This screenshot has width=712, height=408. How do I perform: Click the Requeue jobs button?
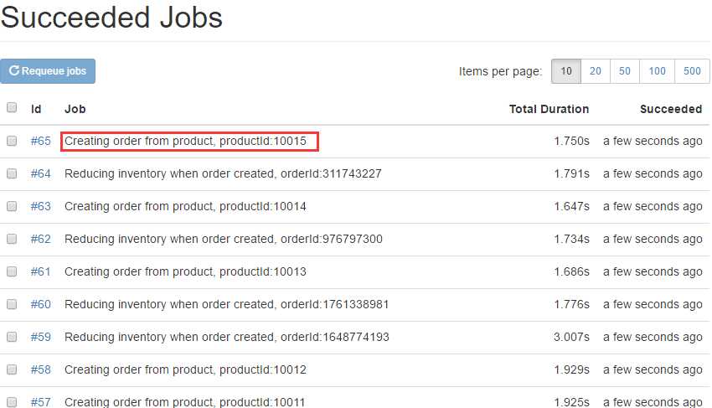coord(48,71)
